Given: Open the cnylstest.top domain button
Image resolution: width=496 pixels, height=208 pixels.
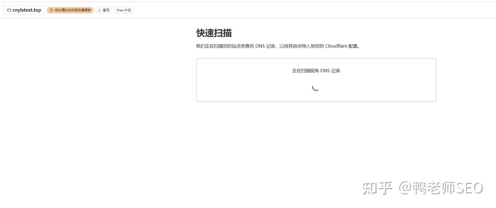Looking at the screenshot, I should 24,10.
